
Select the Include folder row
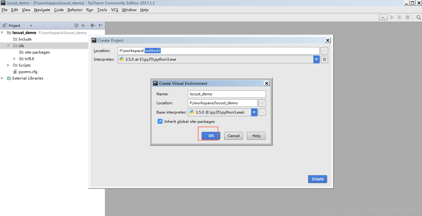[52, 39]
